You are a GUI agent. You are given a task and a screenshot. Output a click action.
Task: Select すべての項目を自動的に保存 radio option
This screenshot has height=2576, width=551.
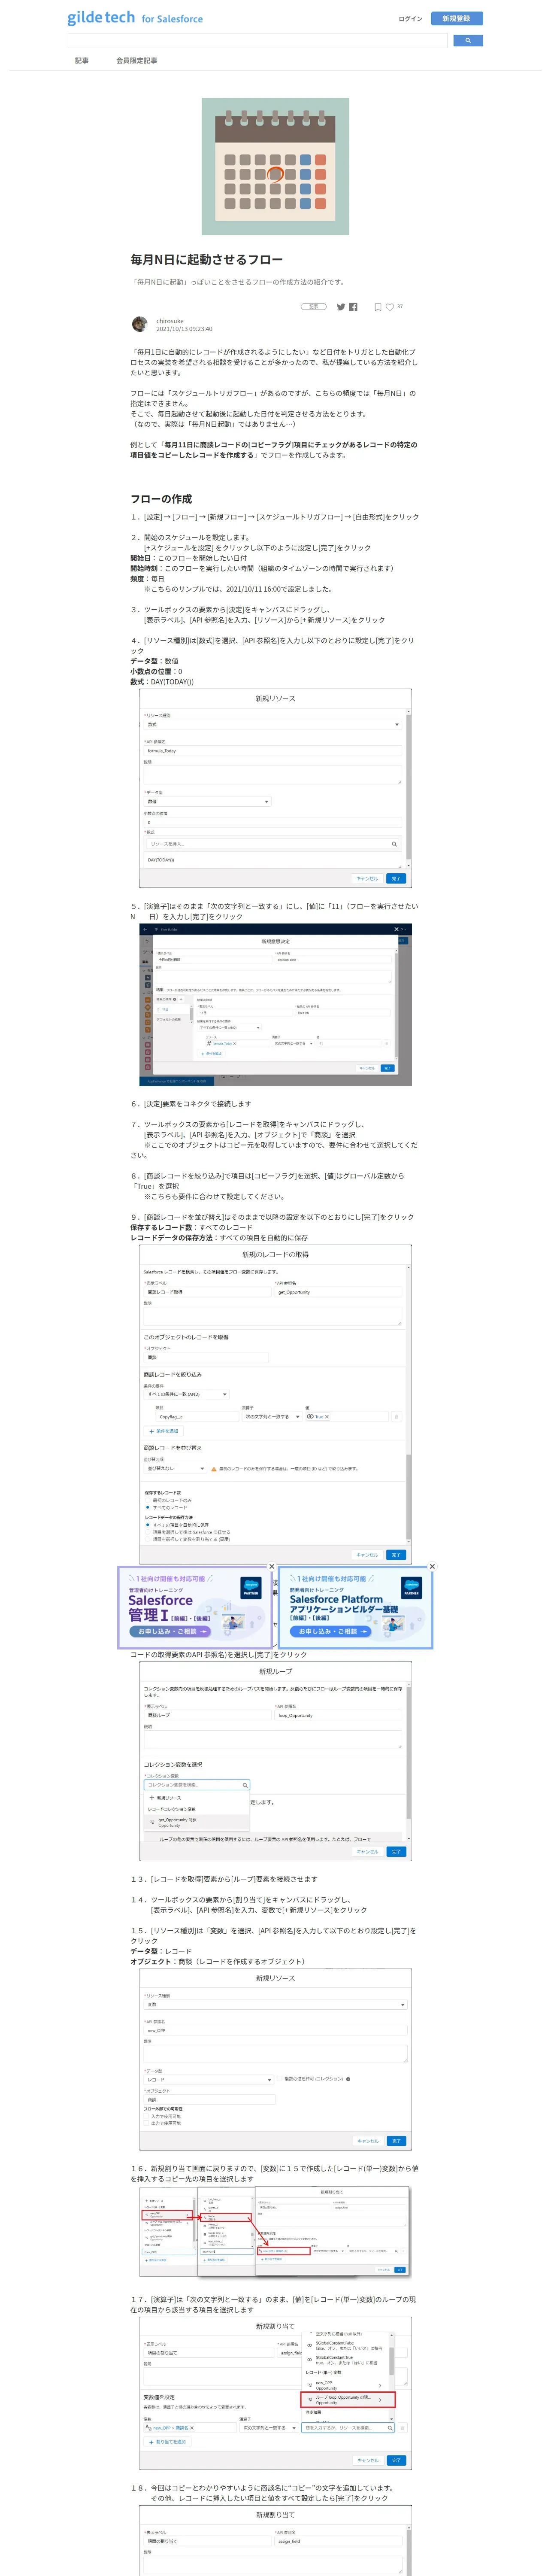coord(148,1525)
